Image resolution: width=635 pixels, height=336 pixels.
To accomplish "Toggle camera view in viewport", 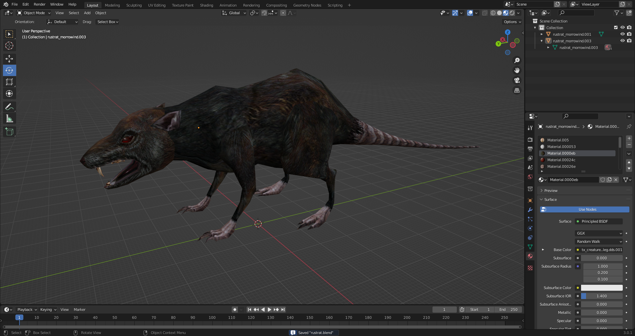I will point(517,80).
